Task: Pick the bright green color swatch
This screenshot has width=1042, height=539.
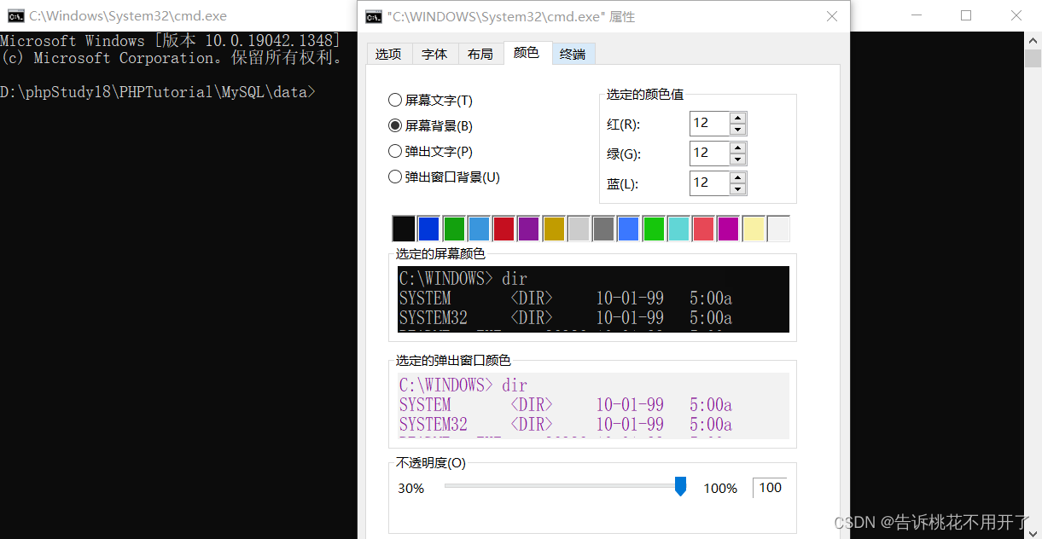Action: (x=654, y=229)
